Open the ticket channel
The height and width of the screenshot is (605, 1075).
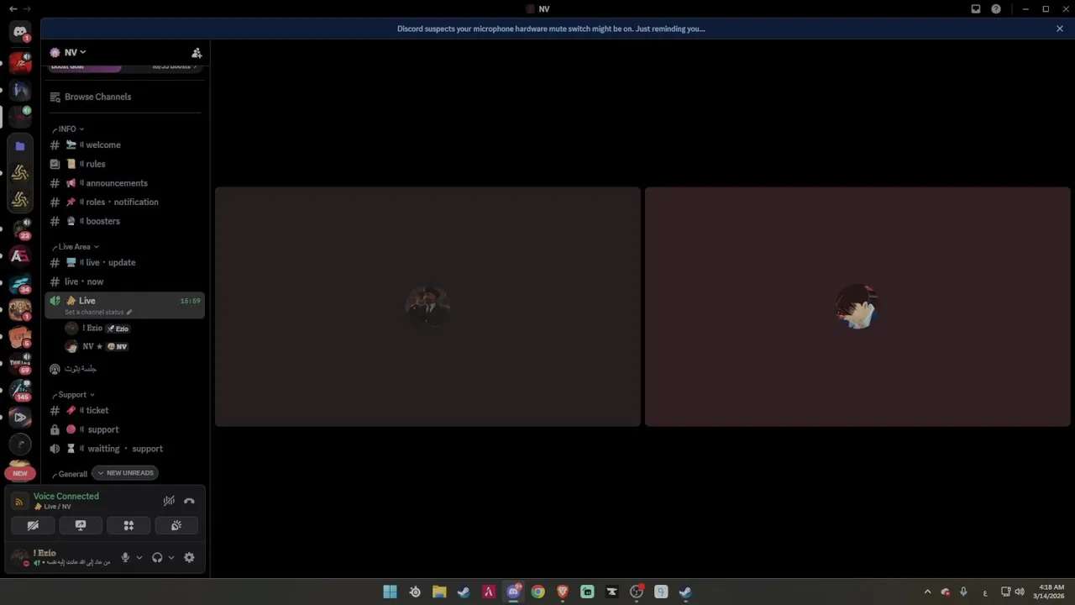click(124, 410)
